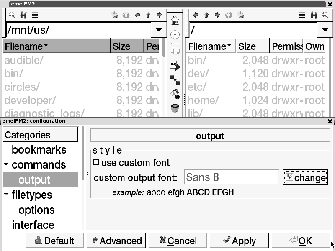This screenshot has height=251, width=335.
Task: Click the trash bin icon in center toolbar
Action: tap(175, 108)
